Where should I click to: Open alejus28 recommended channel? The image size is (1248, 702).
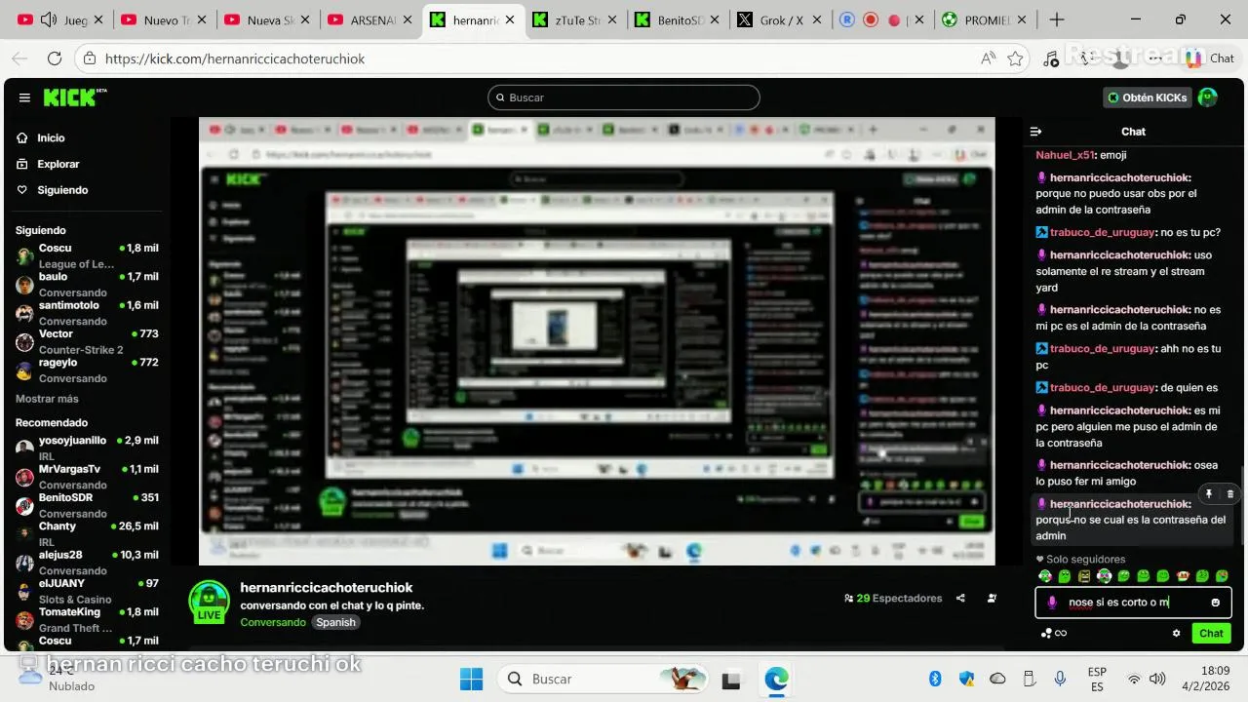[x=87, y=562]
